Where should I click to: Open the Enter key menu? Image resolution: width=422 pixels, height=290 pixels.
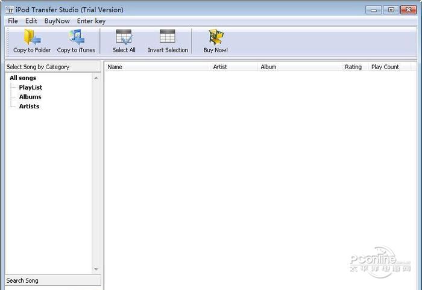[x=91, y=21]
